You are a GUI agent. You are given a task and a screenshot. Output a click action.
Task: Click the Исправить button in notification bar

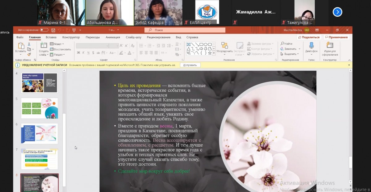pyautogui.click(x=190, y=65)
